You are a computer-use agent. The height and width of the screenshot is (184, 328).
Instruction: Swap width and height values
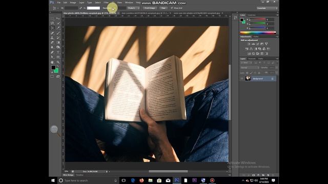pyautogui.click(x=80, y=8)
